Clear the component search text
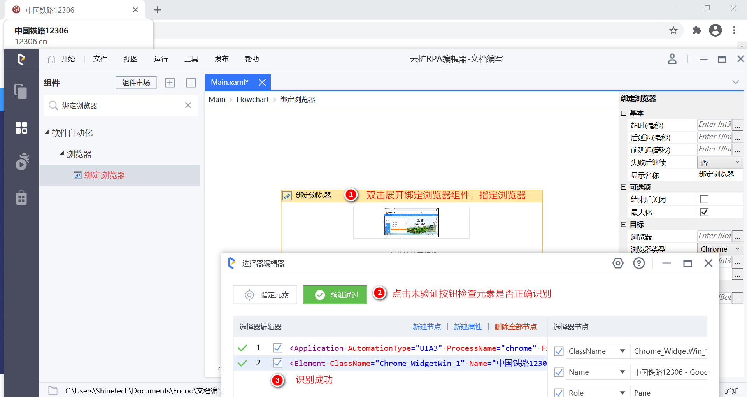This screenshot has height=397, width=747. [188, 105]
